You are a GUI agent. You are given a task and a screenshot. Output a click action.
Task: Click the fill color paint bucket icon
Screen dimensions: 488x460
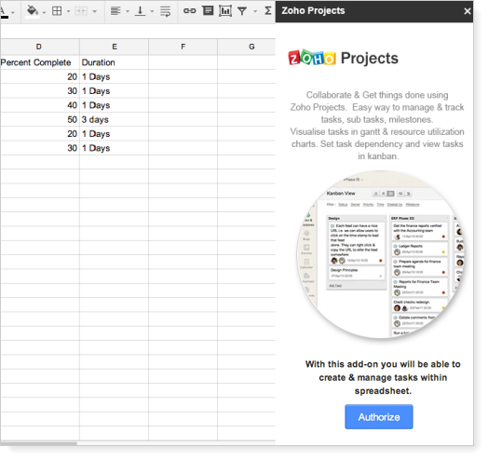(32, 11)
